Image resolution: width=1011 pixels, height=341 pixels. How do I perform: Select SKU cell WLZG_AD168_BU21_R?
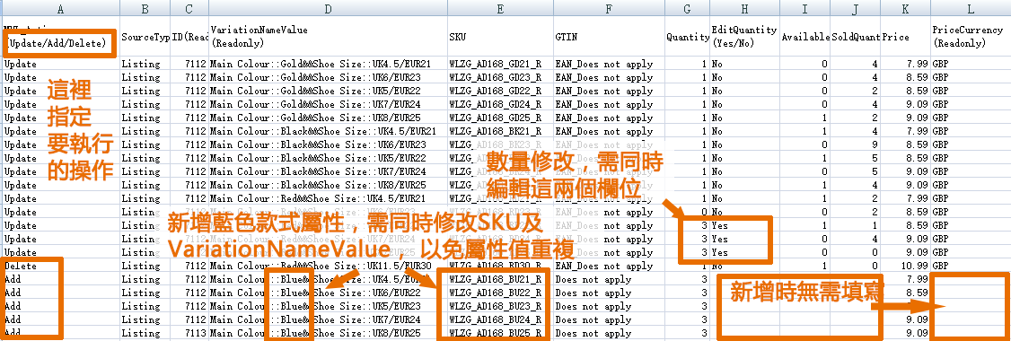500,279
